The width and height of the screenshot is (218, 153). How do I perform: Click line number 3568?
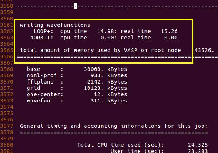(x=7, y=69)
